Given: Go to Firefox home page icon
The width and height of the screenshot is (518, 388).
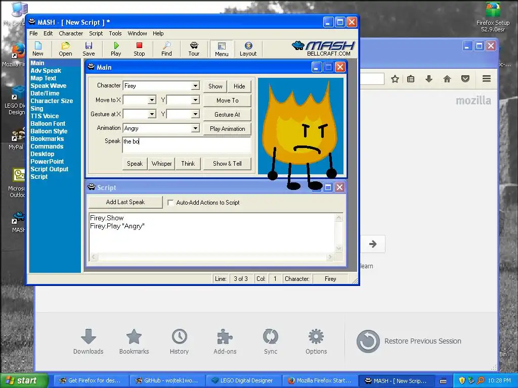Looking at the screenshot, I should (447, 78).
